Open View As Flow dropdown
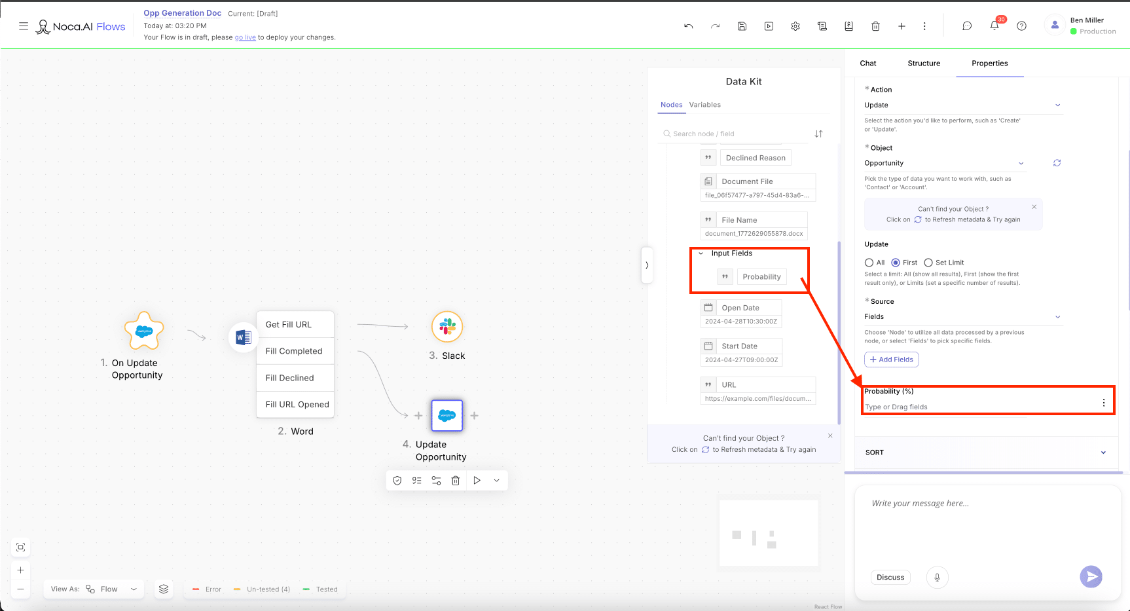This screenshot has height=611, width=1130. click(94, 589)
